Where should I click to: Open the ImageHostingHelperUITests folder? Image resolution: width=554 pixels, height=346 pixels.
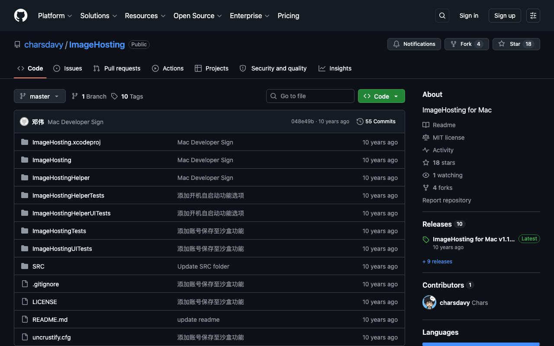[71, 213]
